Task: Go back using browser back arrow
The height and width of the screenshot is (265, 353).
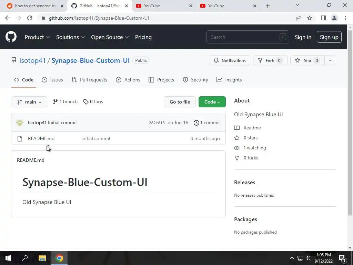Action: [8, 18]
